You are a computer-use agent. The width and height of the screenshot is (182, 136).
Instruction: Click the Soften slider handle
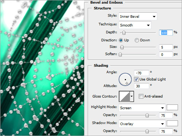pyautogui.click(x=120, y=54)
